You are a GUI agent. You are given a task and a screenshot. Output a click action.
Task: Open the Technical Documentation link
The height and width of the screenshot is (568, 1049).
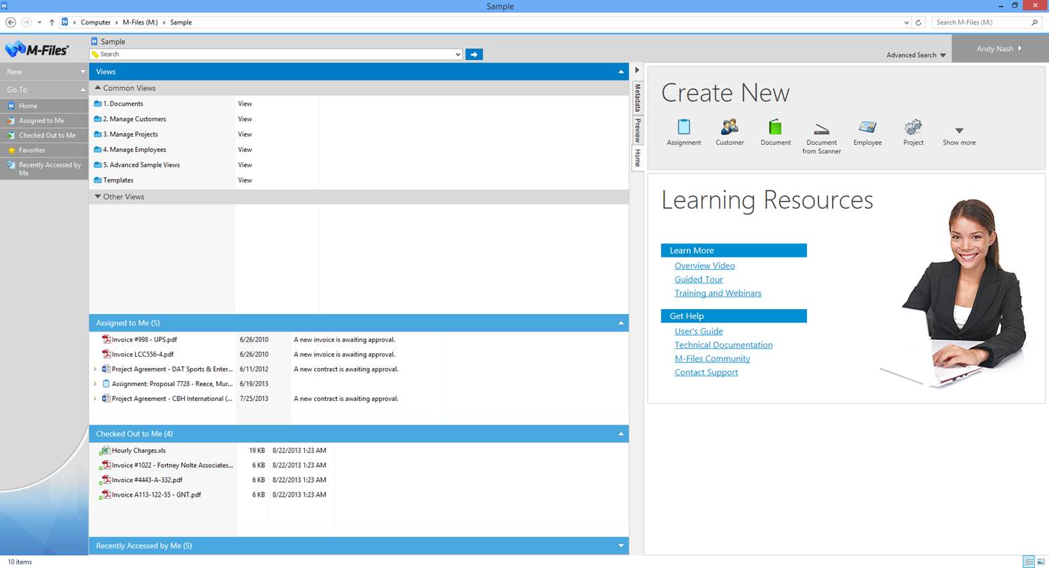pos(723,345)
